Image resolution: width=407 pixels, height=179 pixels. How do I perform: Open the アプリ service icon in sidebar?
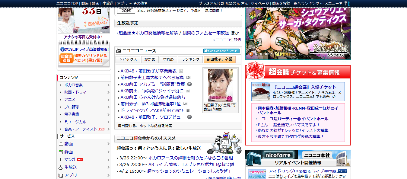pyautogui.click(x=61, y=175)
